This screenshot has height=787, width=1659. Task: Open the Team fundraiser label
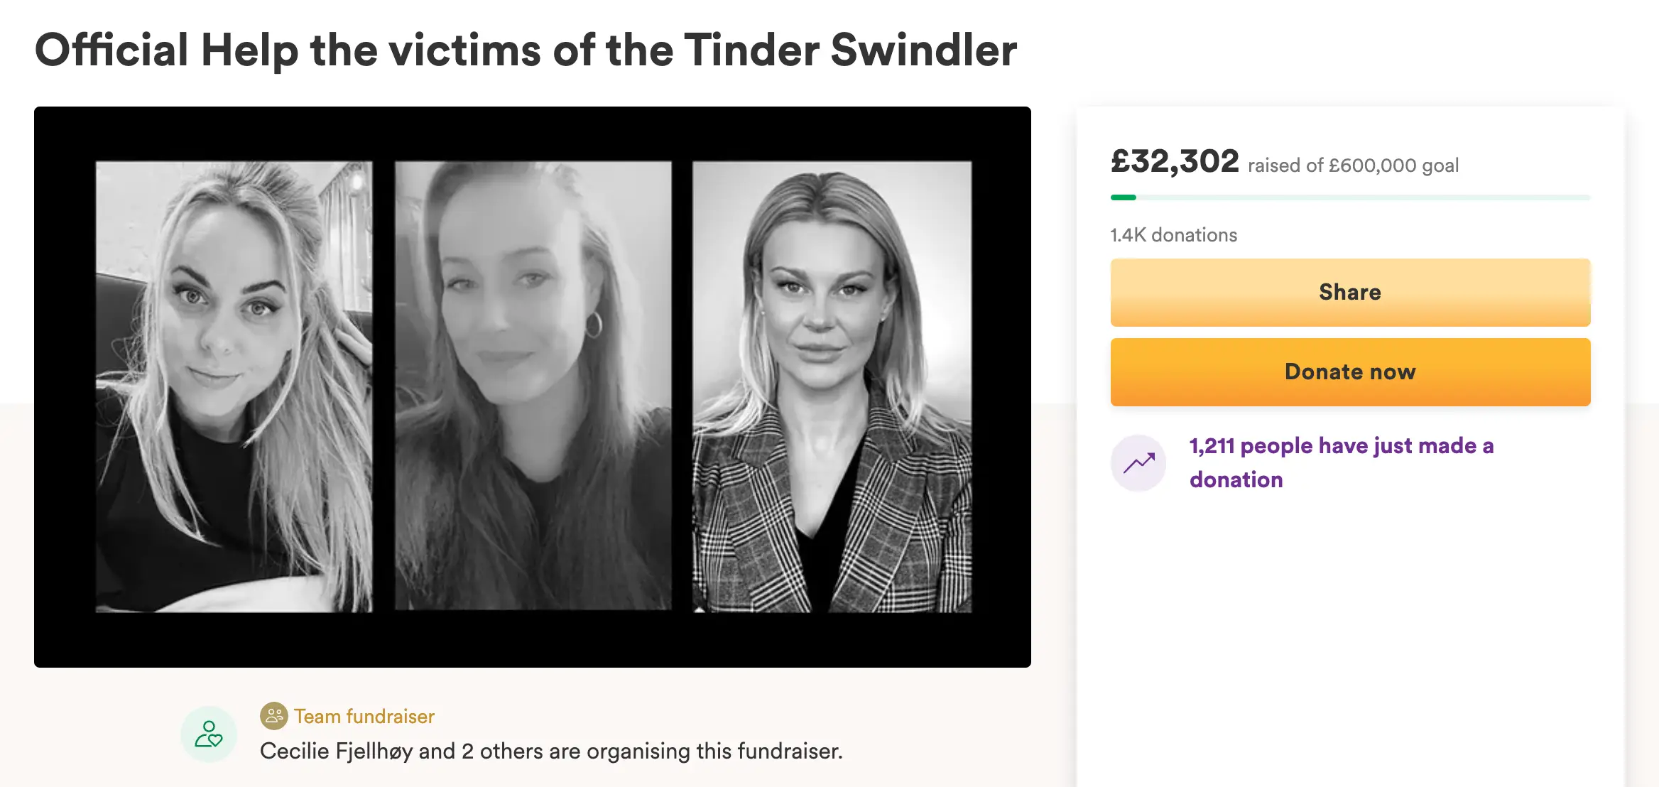point(364,716)
